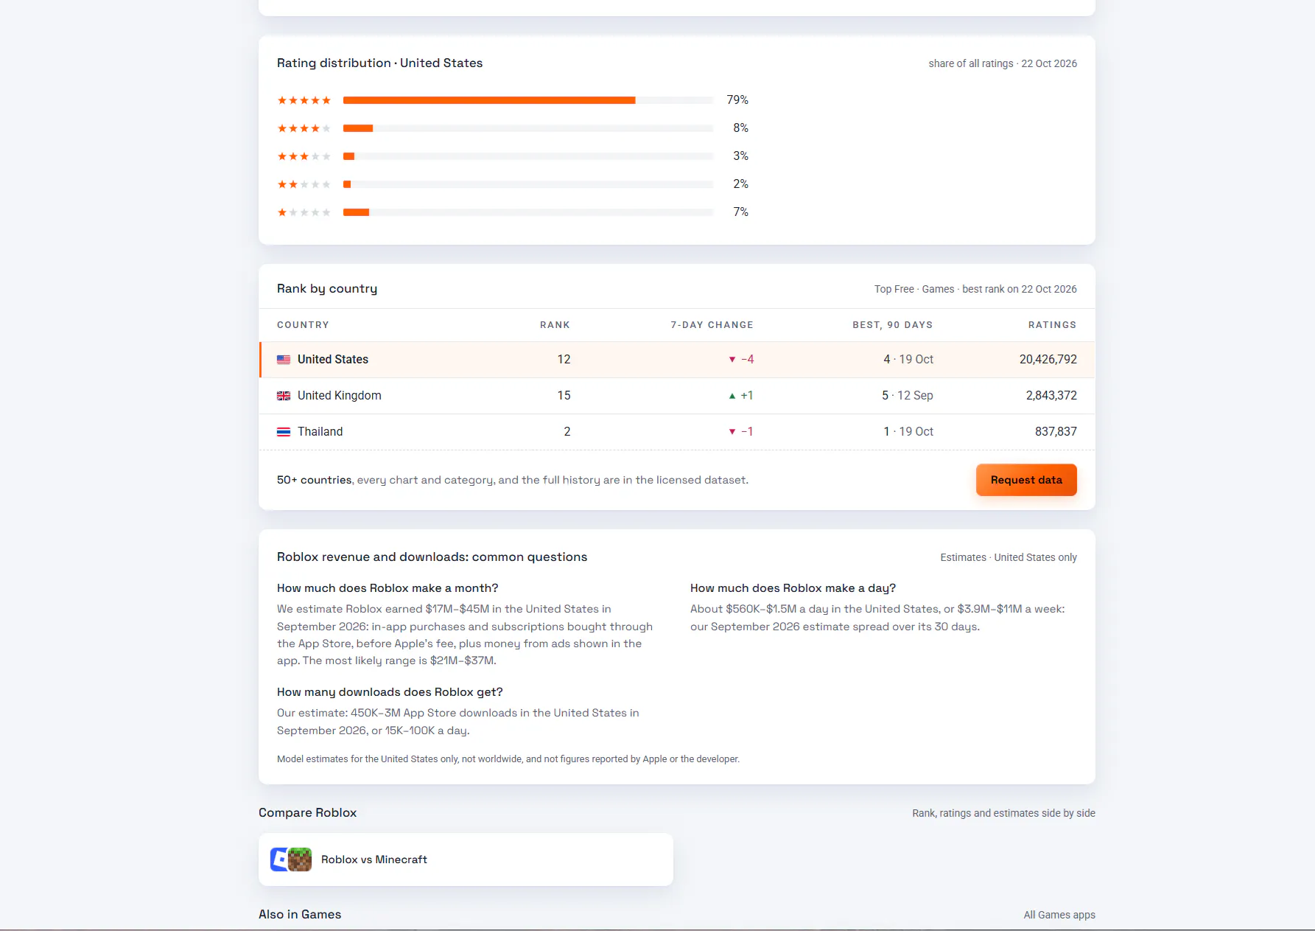This screenshot has height=931, width=1315.
Task: Click the five-star rating row icon
Action: pyautogui.click(x=304, y=100)
